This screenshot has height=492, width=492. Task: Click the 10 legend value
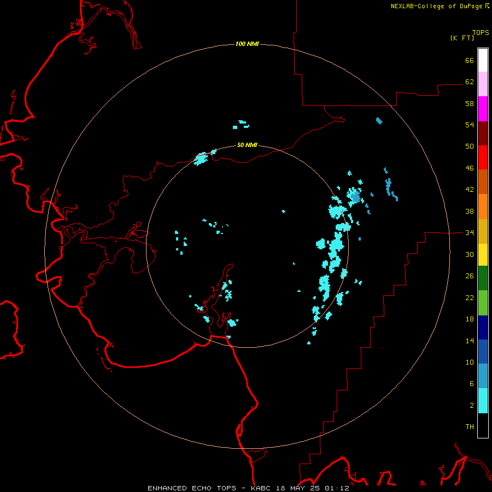pos(470,362)
